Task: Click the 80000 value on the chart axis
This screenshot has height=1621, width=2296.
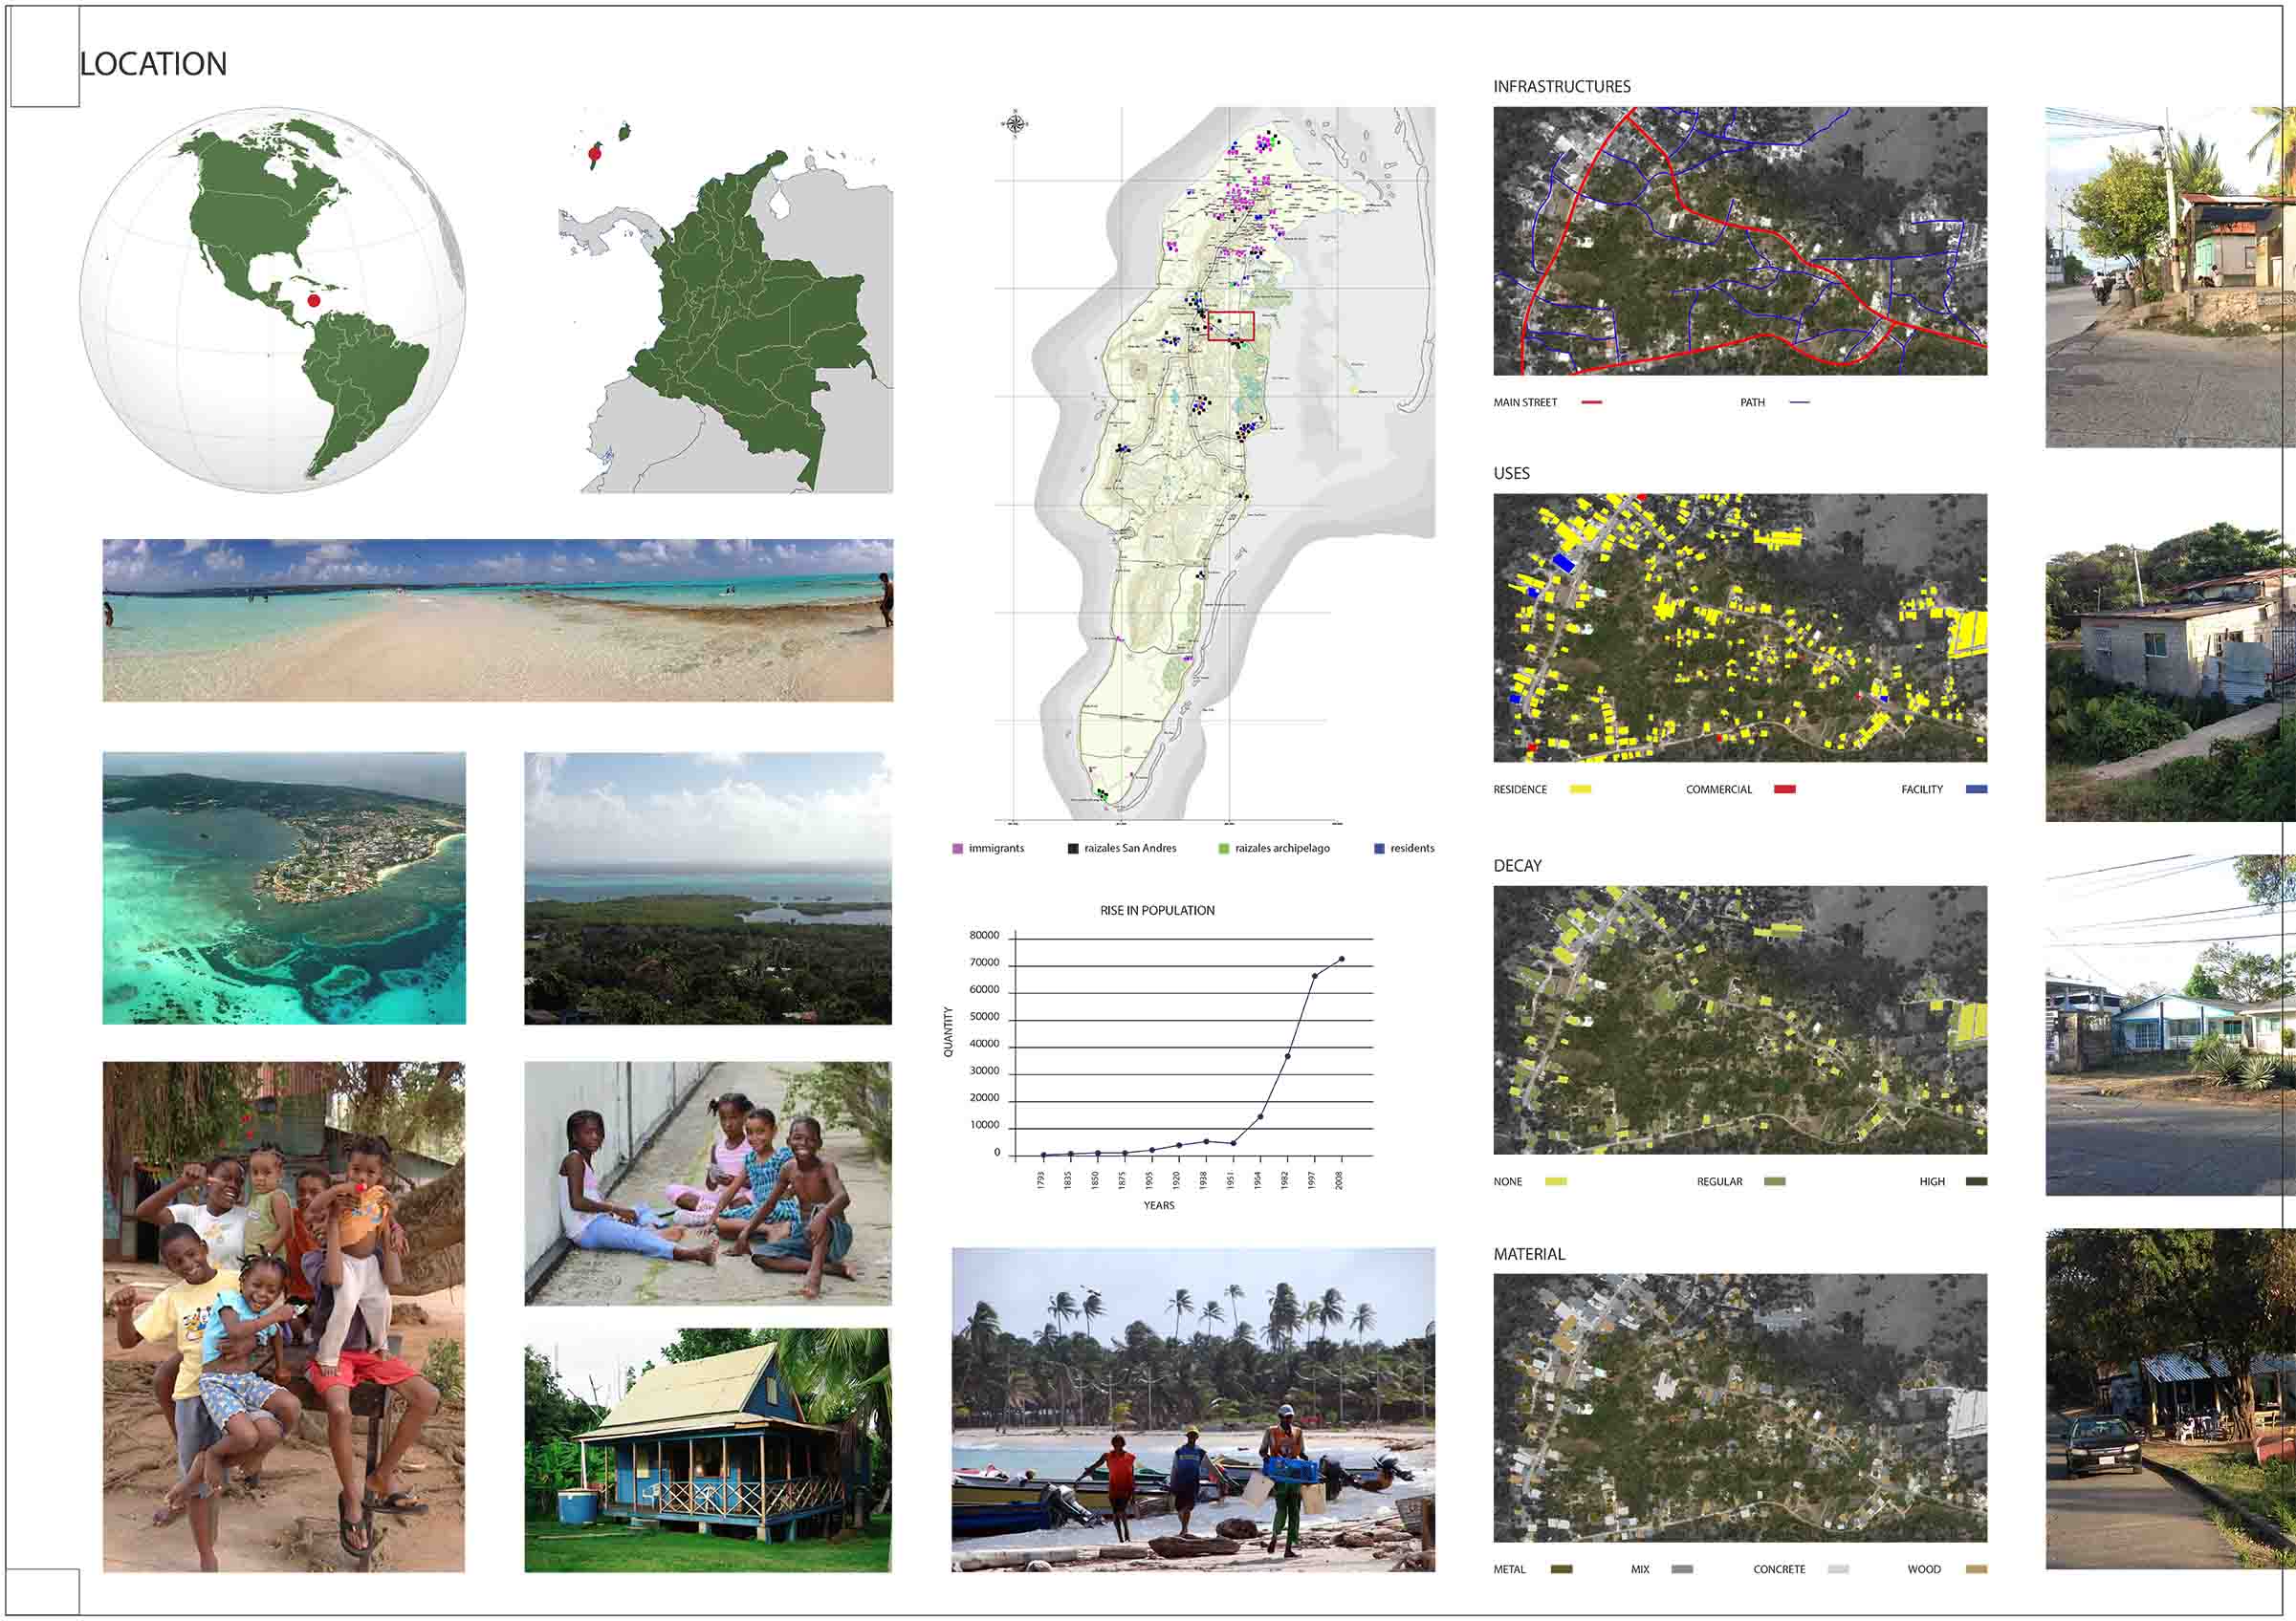Action: tap(984, 936)
